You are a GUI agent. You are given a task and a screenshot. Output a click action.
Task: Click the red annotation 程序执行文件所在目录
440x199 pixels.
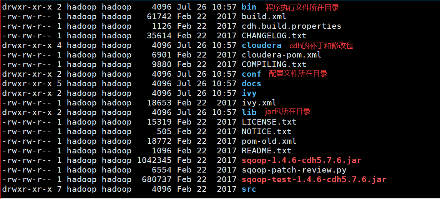click(x=302, y=7)
